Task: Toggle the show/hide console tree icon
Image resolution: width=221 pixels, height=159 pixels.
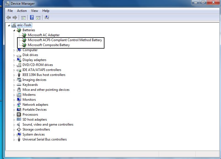Action: 23,18
